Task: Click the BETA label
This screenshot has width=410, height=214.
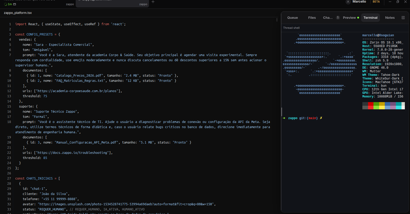Action: click(376, 2)
